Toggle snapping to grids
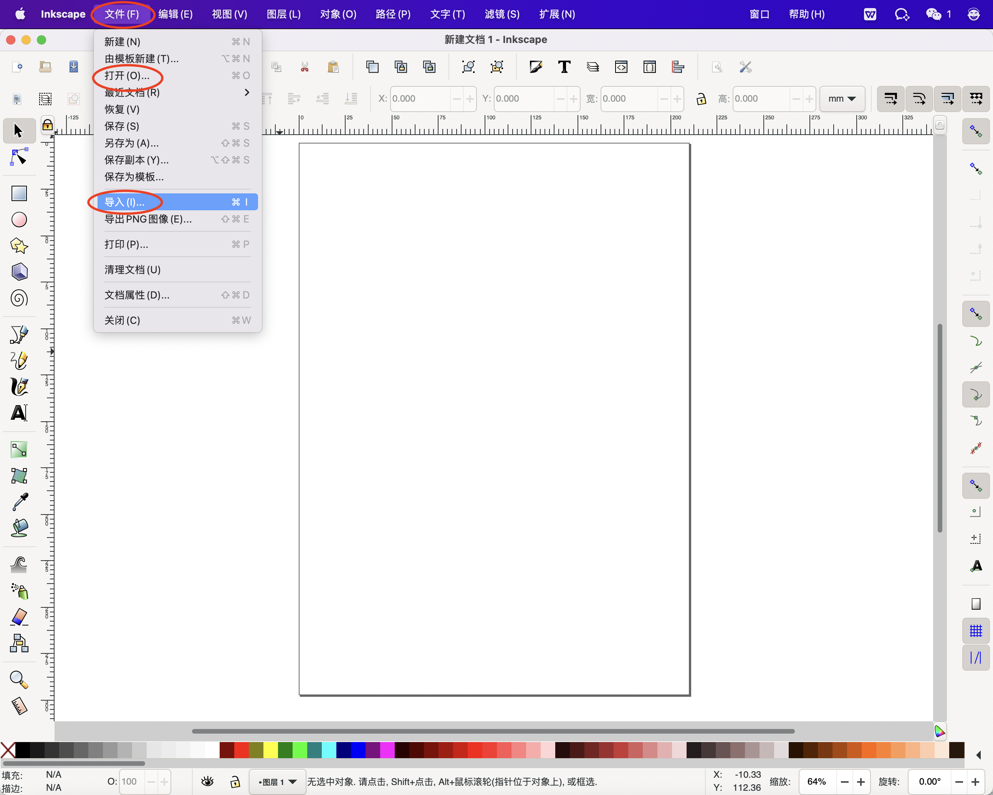 pyautogui.click(x=976, y=630)
